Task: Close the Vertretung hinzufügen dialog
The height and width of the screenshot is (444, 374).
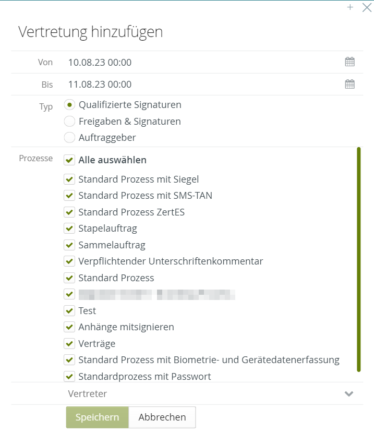Action: [x=367, y=7]
